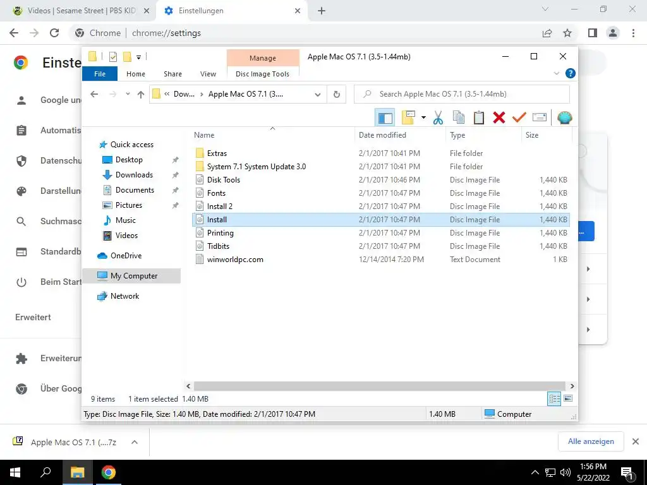Screen dimensions: 647x485
Task: Open the Disc Image Tools tab
Action: 262,74
